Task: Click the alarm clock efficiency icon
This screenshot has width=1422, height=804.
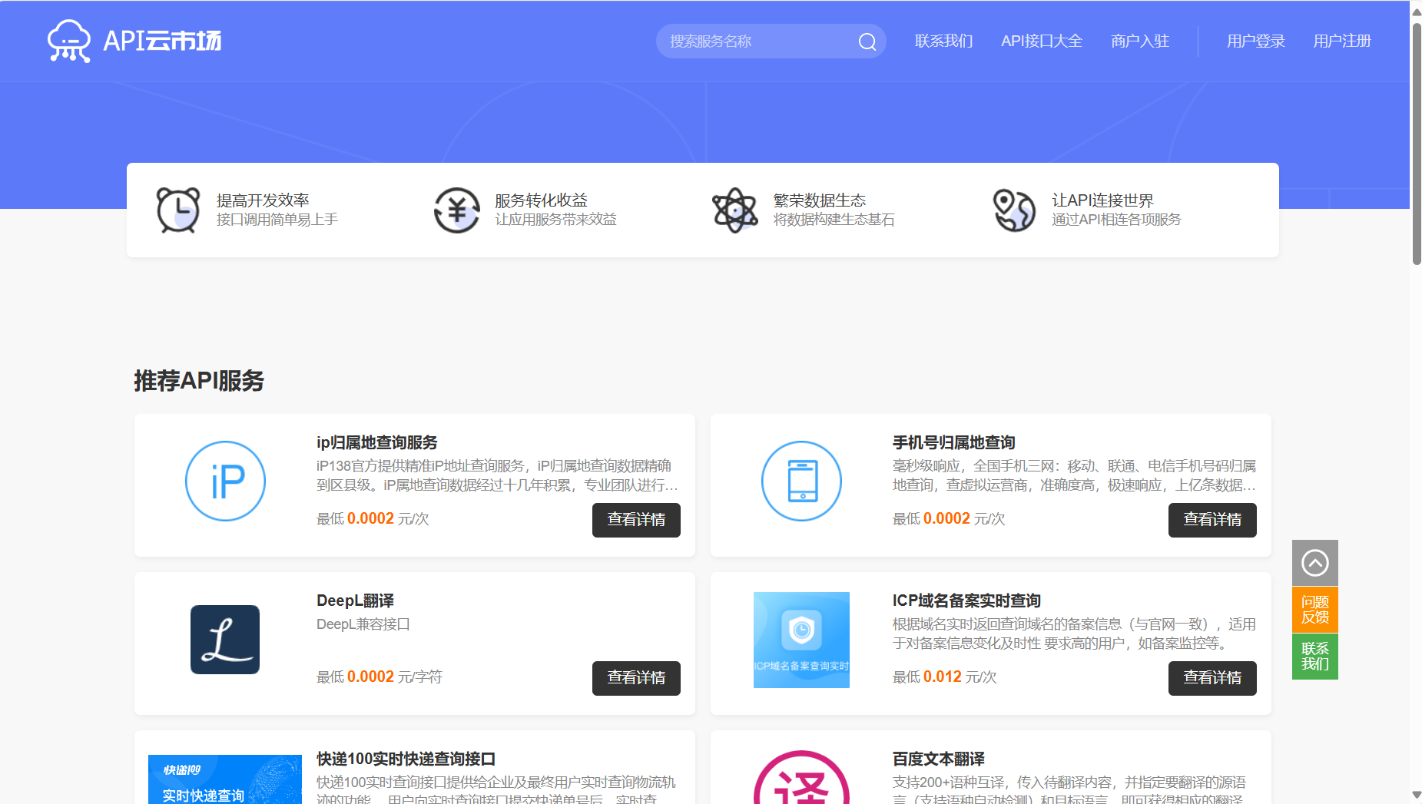Action: click(178, 210)
